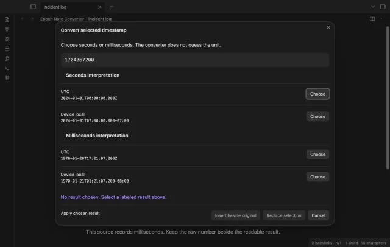390x247 pixels.
Task: Click 0 backlinks in status bar
Action: click(x=322, y=243)
